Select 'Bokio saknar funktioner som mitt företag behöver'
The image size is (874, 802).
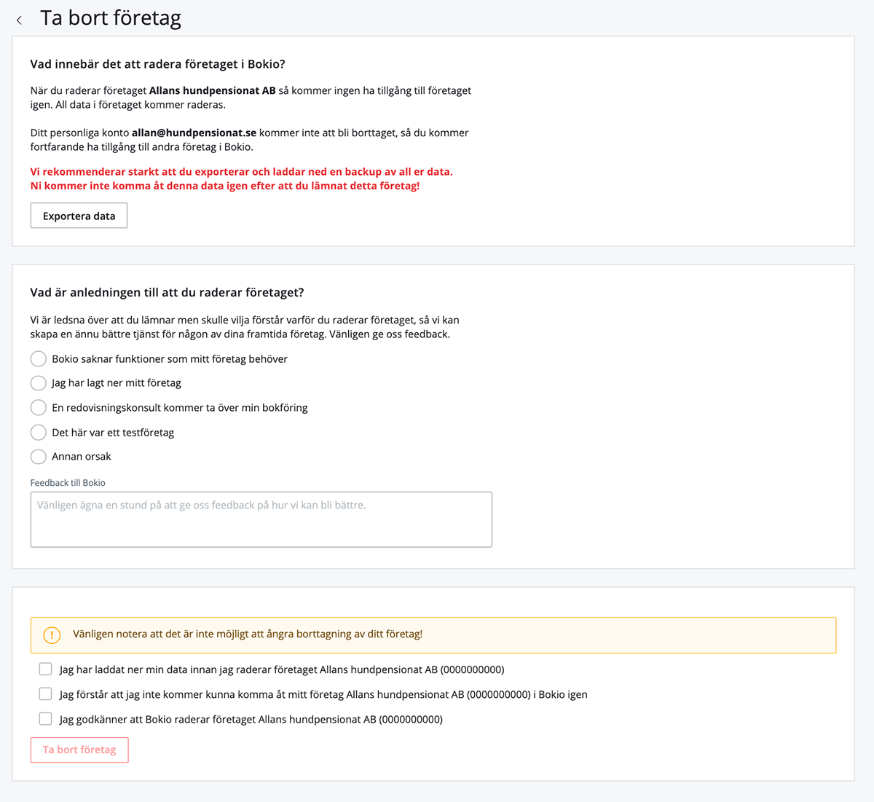(39, 359)
